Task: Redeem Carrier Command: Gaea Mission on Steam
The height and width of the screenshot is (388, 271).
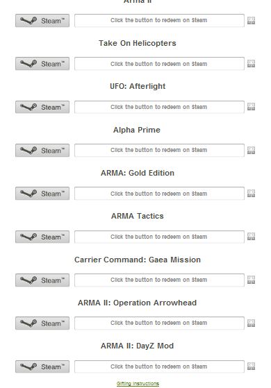Action: pos(42,280)
